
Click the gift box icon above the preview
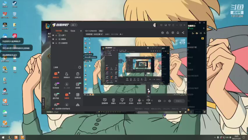(162, 33)
